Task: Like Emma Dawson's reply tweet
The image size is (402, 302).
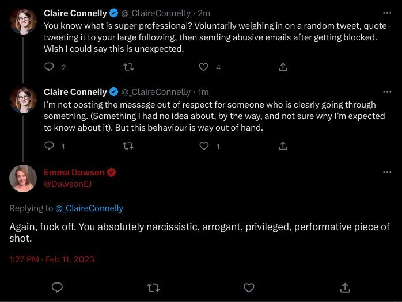Action: 249,288
